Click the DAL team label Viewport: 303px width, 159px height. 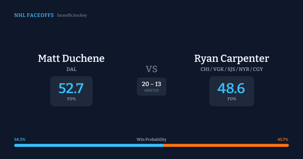pos(71,69)
